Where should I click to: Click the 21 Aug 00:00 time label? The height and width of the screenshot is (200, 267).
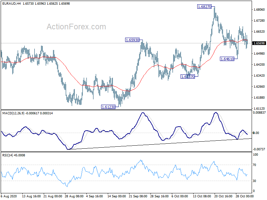pos(53,196)
